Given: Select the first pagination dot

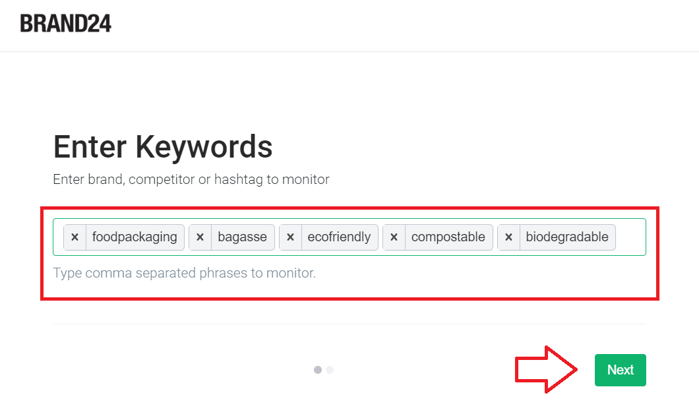Looking at the screenshot, I should (x=318, y=370).
